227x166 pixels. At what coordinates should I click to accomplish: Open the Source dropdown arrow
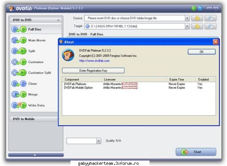point(187,18)
